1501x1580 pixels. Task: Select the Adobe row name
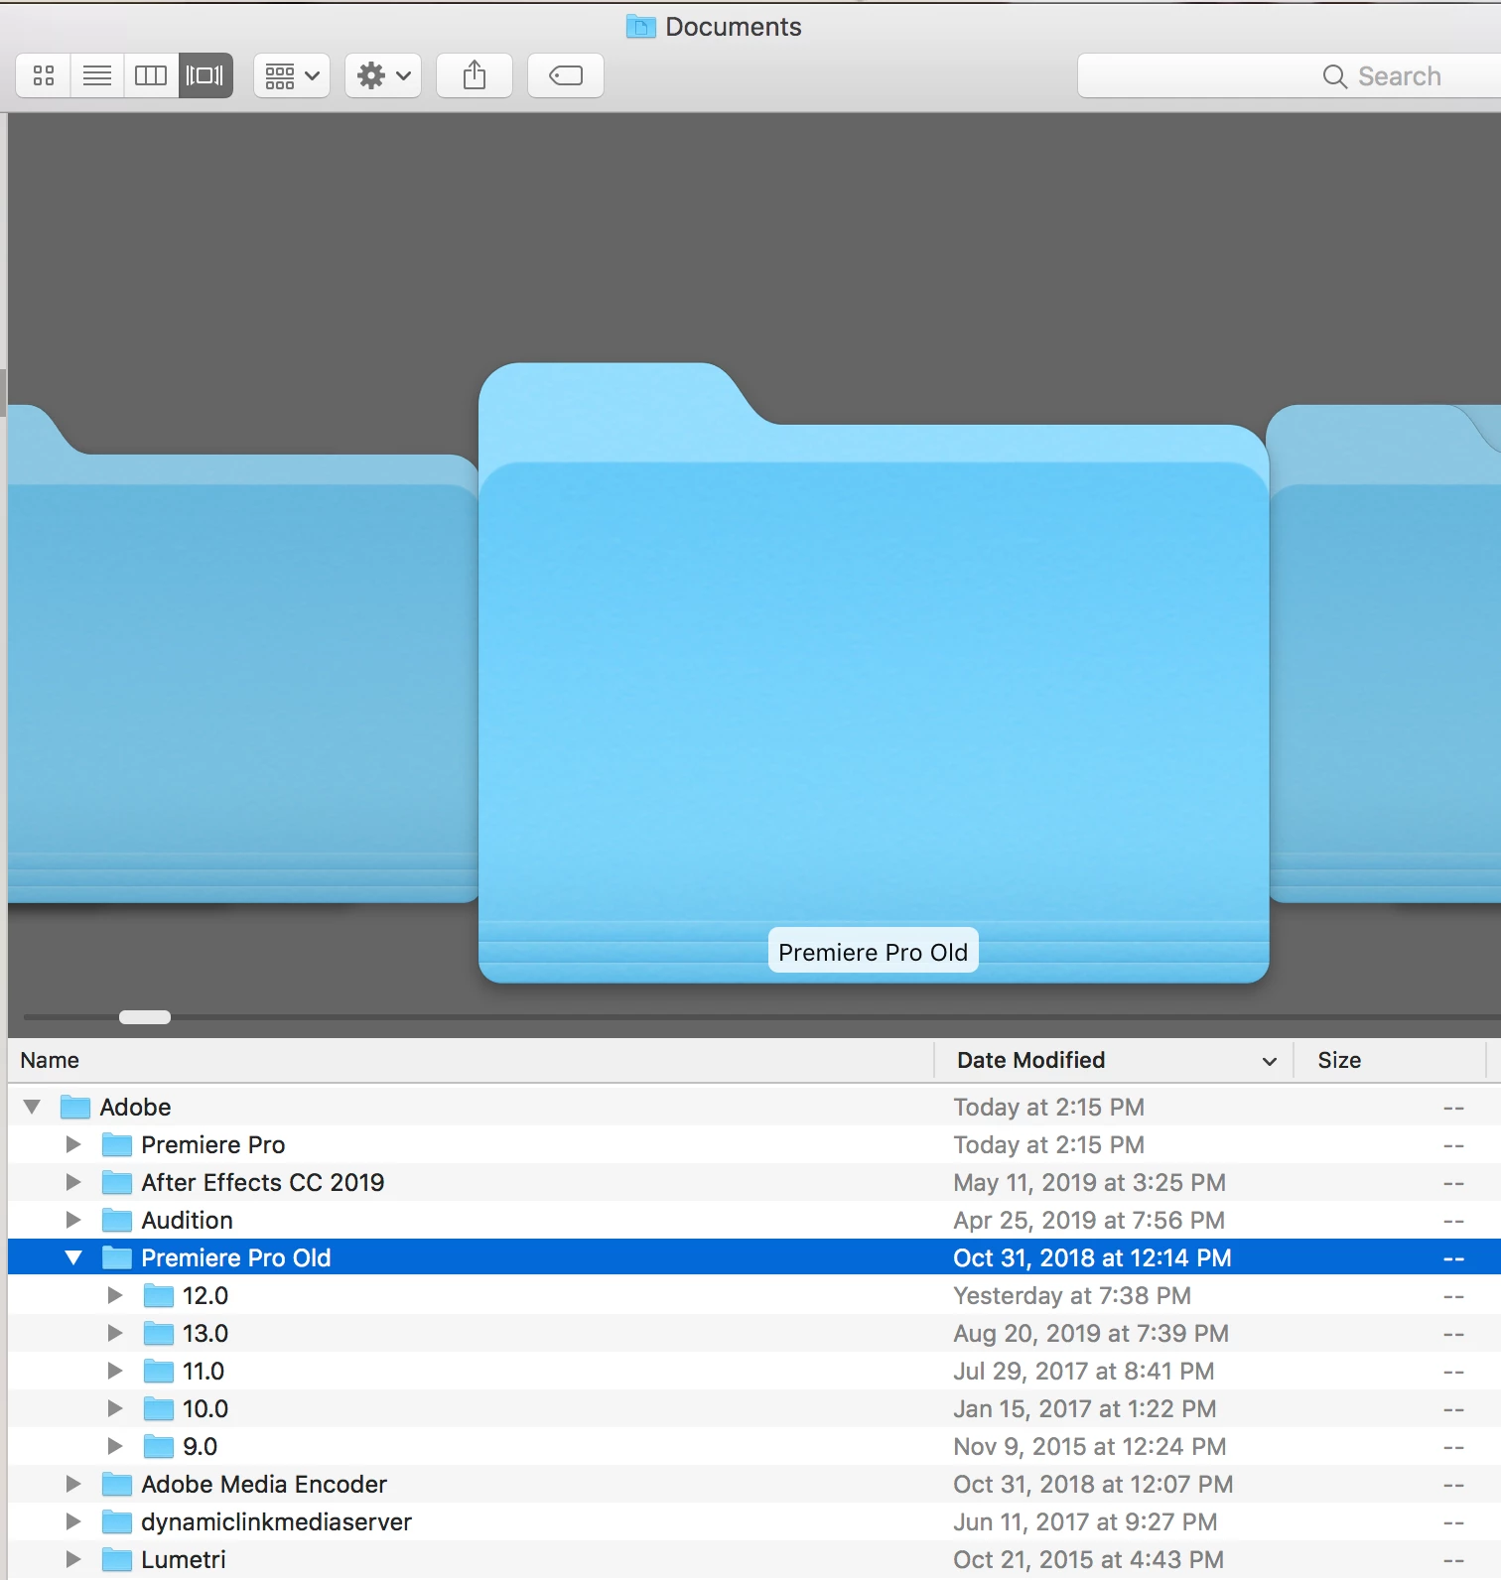click(x=136, y=1107)
